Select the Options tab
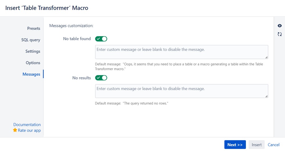The image size is (285, 151). coord(33,63)
